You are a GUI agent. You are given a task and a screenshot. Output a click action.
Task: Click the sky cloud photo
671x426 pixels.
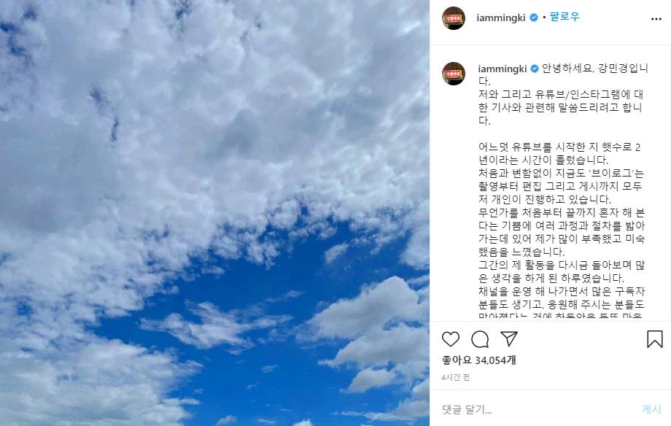215,213
